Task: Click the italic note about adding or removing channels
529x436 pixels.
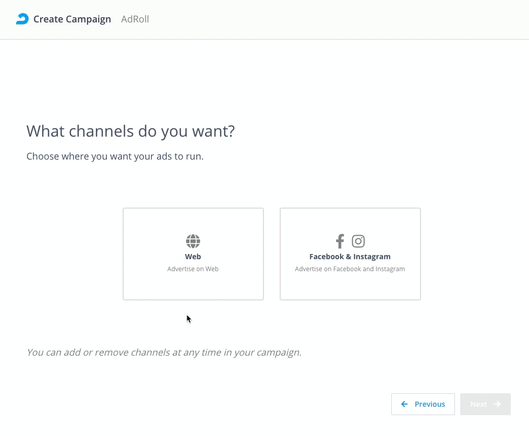Action: [164, 353]
